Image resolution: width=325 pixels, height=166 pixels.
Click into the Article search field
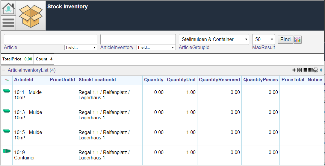coord(51,39)
